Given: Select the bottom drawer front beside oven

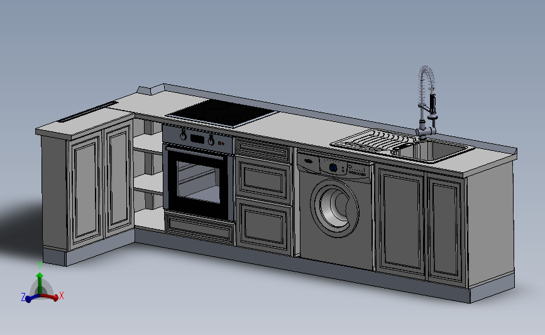Looking at the screenshot, I should click(x=264, y=226).
